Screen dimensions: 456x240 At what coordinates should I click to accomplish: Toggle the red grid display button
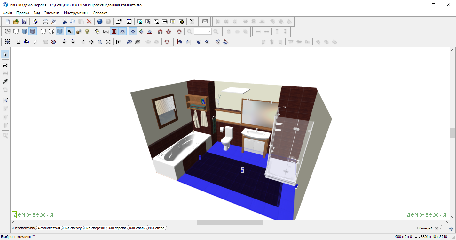coord(114,32)
